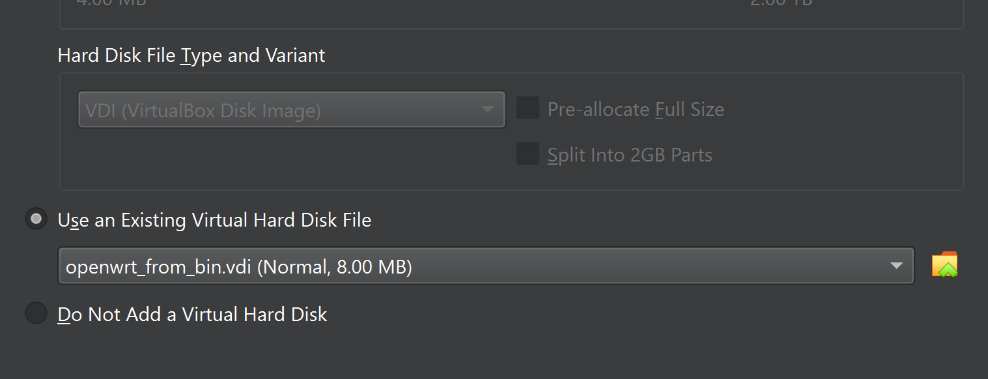Viewport: 988px width, 379px height.
Task: Click the 2.00 TB maximum size label
Action: (781, 3)
